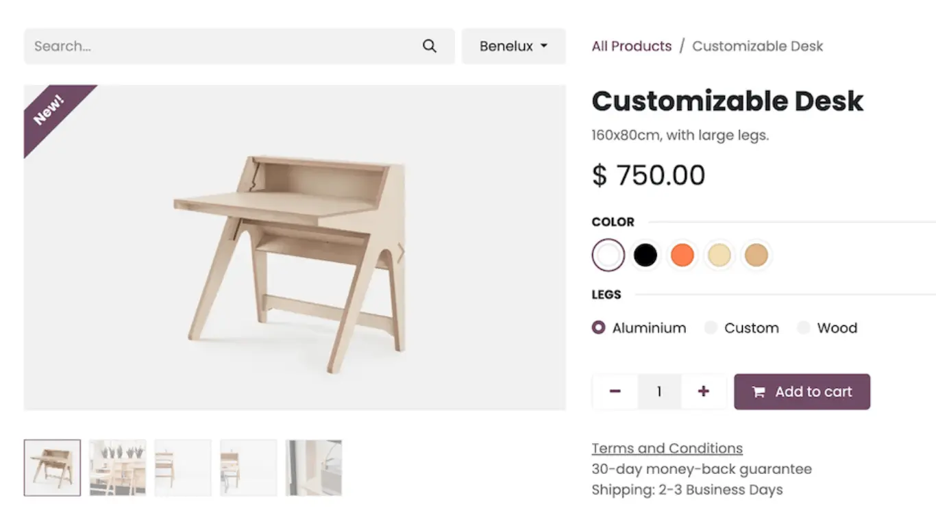Choose the orange color swatch
The height and width of the screenshot is (526, 936).
coord(682,255)
